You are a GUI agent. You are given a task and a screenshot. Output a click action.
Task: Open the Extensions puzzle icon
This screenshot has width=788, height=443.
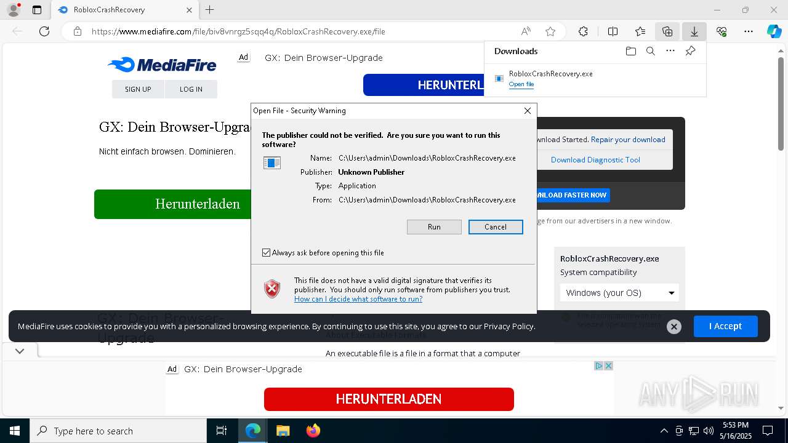[583, 31]
